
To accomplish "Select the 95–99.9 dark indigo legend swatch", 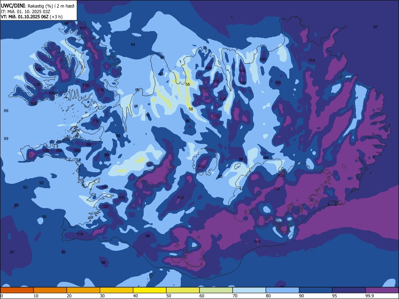I will [x=349, y=290].
